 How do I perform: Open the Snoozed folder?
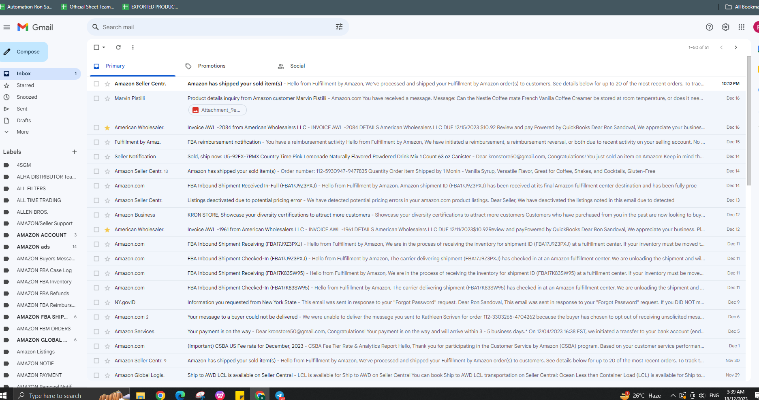pyautogui.click(x=41, y=97)
